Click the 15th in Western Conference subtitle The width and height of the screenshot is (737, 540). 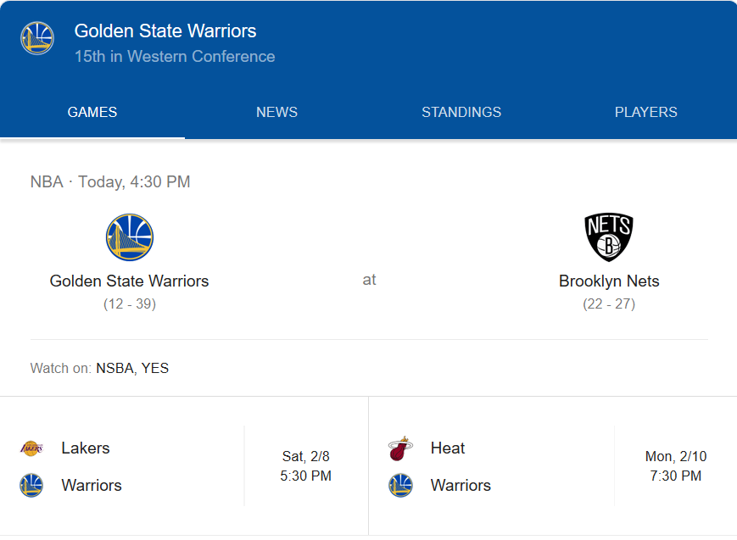tap(175, 57)
